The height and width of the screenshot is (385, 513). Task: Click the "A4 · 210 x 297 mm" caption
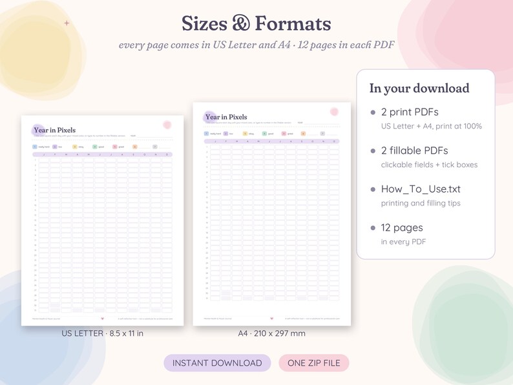click(x=271, y=333)
